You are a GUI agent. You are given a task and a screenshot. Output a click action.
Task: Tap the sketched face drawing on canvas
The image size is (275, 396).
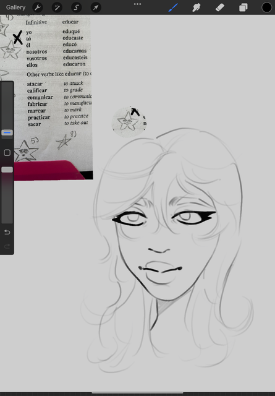[167, 249]
